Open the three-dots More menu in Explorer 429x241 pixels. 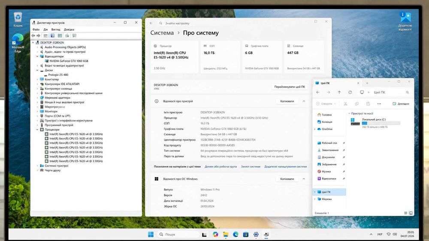[x=379, y=104]
